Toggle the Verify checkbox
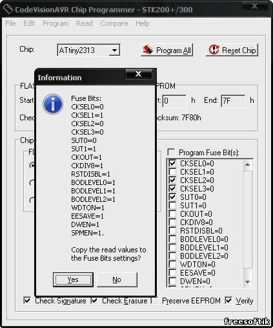The width and height of the screenshot is (273, 328). point(228,300)
